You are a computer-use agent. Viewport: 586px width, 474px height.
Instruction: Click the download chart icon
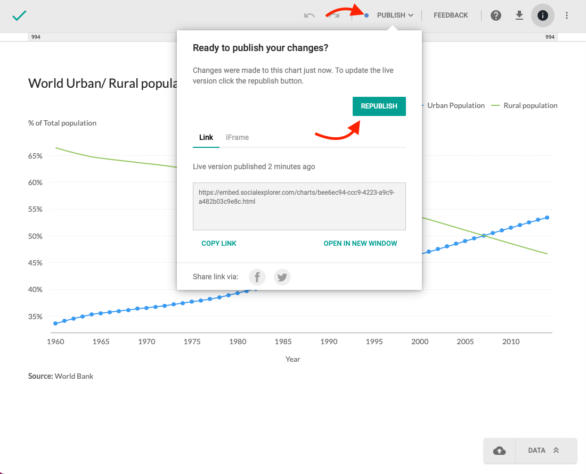tap(519, 15)
